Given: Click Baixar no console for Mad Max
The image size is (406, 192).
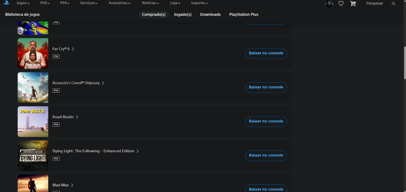Looking at the screenshot, I should (x=266, y=188).
